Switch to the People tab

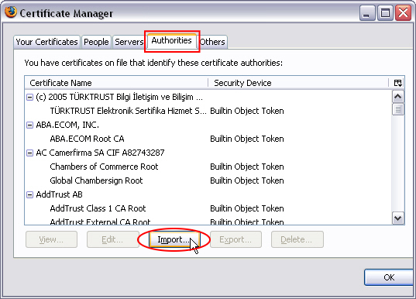coord(96,42)
